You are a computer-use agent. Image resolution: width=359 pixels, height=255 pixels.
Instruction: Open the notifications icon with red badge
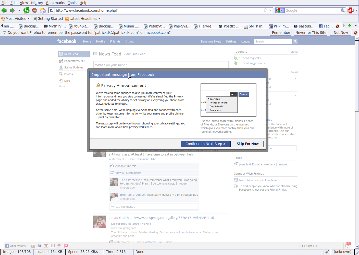tap(348, 245)
